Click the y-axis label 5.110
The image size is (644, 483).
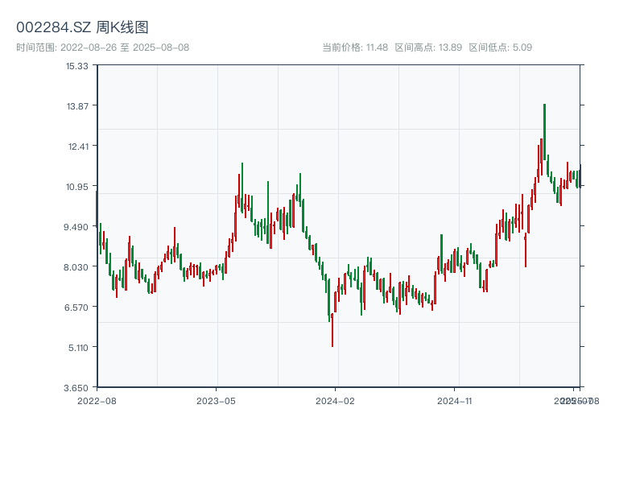78,348
